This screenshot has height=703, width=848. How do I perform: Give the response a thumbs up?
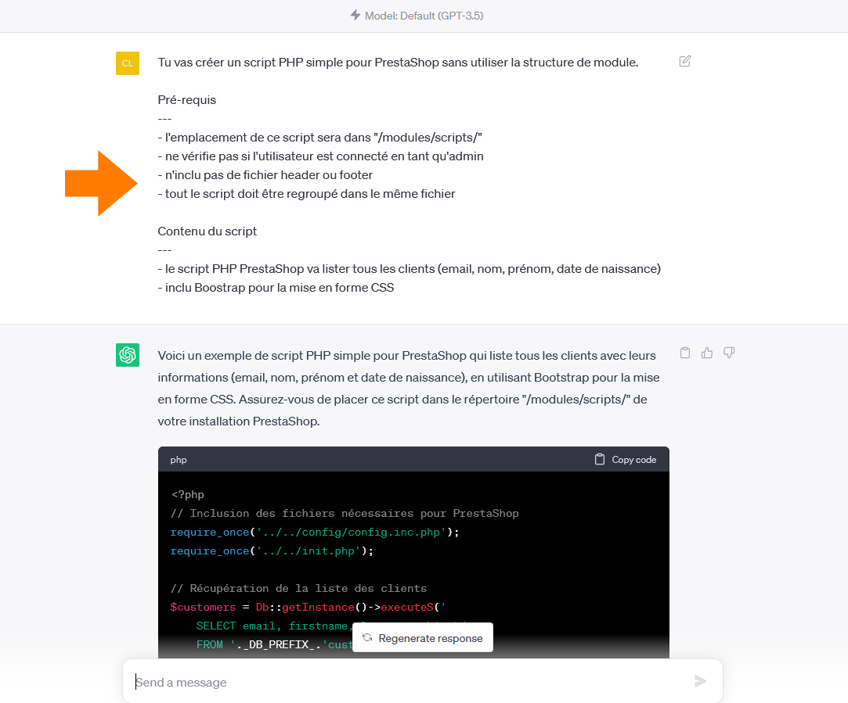click(x=707, y=353)
